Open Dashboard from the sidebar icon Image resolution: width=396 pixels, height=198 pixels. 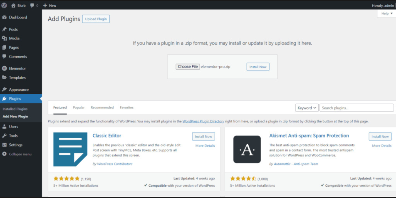tap(4, 17)
